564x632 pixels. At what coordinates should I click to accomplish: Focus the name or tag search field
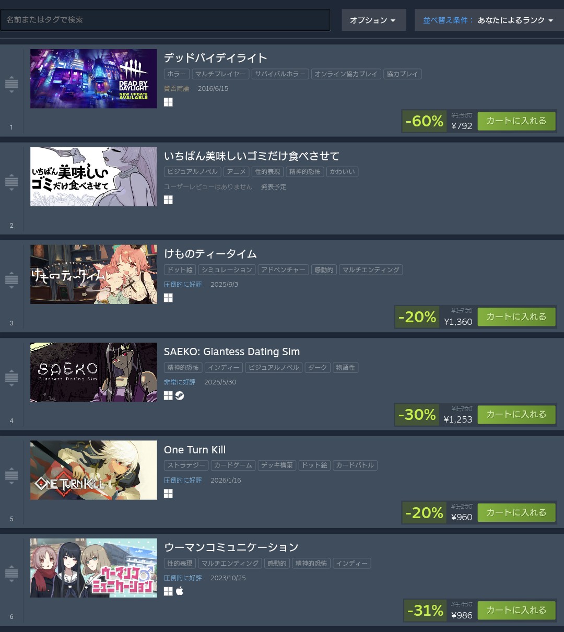(x=165, y=20)
